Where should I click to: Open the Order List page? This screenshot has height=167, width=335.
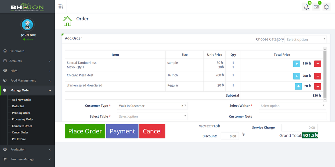pos(18,106)
